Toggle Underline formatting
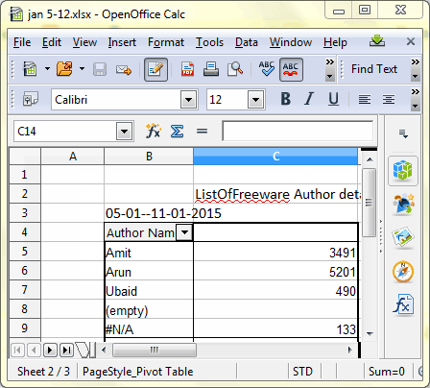430x388 pixels. [x=333, y=99]
